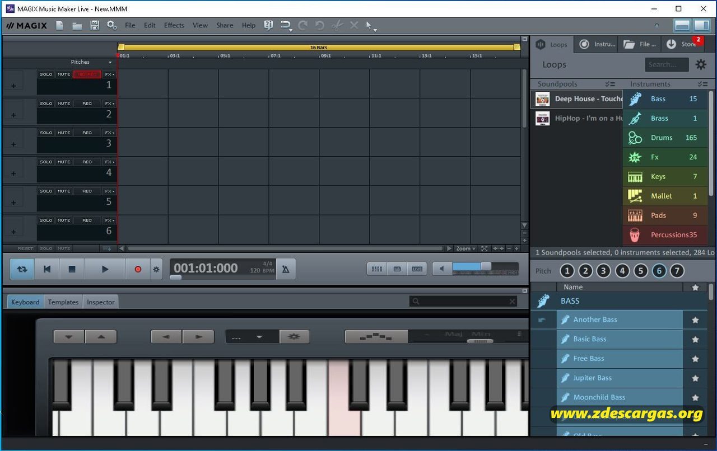Image resolution: width=717 pixels, height=451 pixels.
Task: Click the chord pattern icon on keyboard panel
Action: tap(376, 337)
